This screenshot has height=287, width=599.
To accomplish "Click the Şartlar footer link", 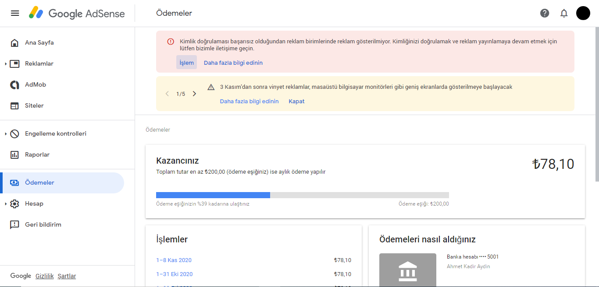I will [67, 276].
